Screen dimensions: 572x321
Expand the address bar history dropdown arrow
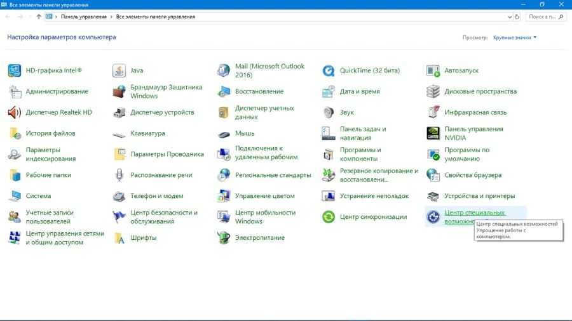(x=508, y=16)
